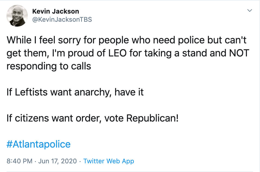This screenshot has width=260, height=172.
Task: Open the Twitter Web App source link
Action: point(109,161)
